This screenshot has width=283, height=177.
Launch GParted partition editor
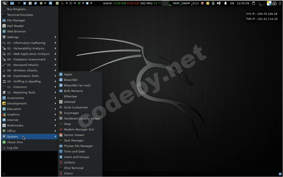[69, 102]
